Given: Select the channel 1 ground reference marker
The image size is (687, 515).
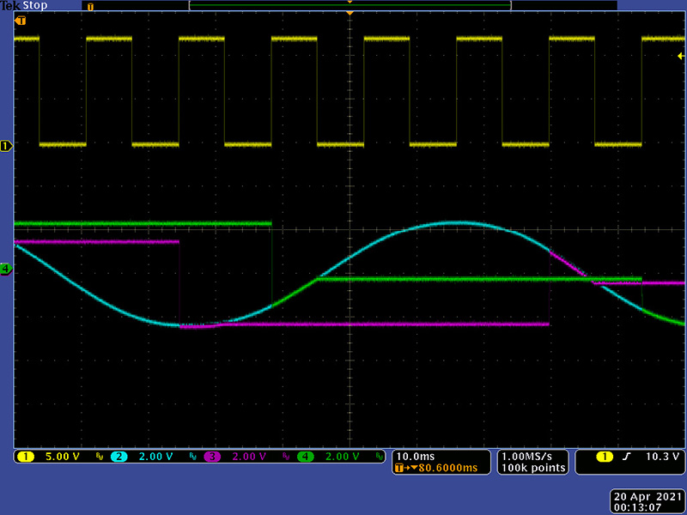Looking at the screenshot, I should 6,146.
